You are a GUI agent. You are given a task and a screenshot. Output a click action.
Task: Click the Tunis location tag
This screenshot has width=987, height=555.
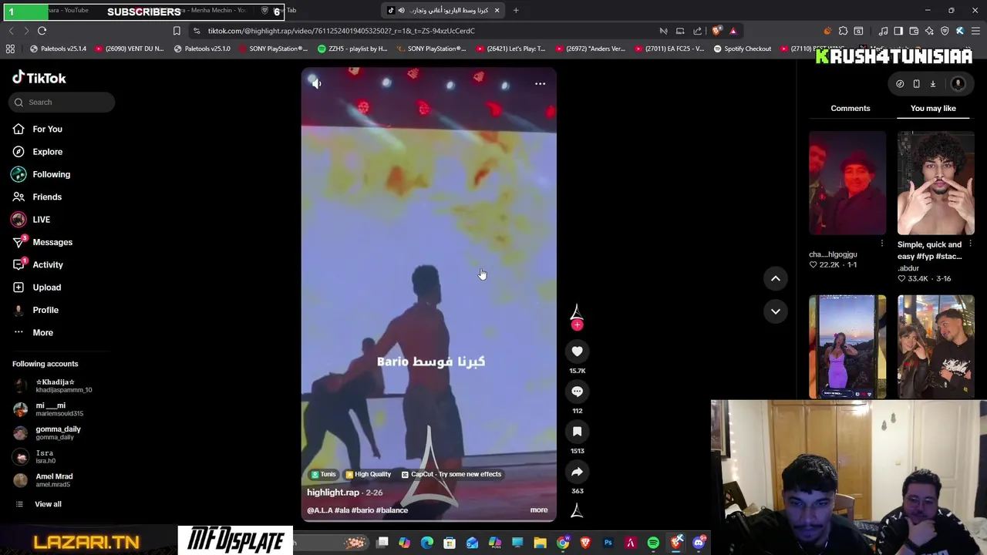point(324,474)
